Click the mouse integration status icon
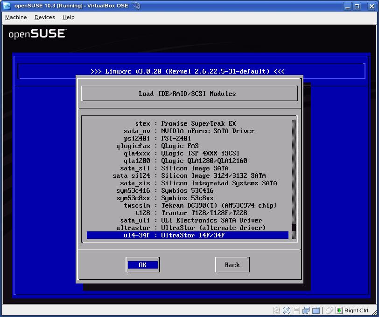Screen dimensions: 379x317 (x=329, y=310)
